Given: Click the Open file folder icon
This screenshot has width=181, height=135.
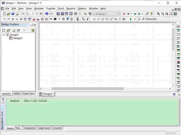Looking at the screenshot, I should (8, 14).
